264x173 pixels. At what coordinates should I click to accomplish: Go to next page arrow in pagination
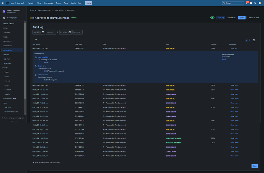click(249, 40)
